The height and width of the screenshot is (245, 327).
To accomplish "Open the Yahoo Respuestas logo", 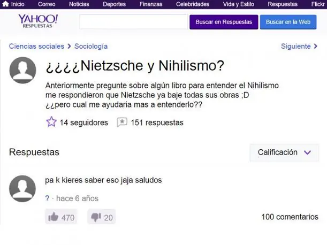I will [x=38, y=21].
